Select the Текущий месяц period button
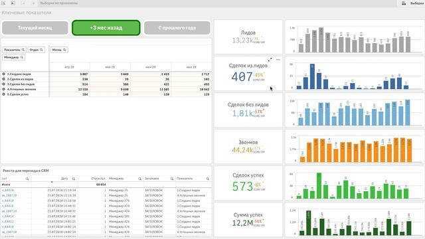 (x=35, y=28)
